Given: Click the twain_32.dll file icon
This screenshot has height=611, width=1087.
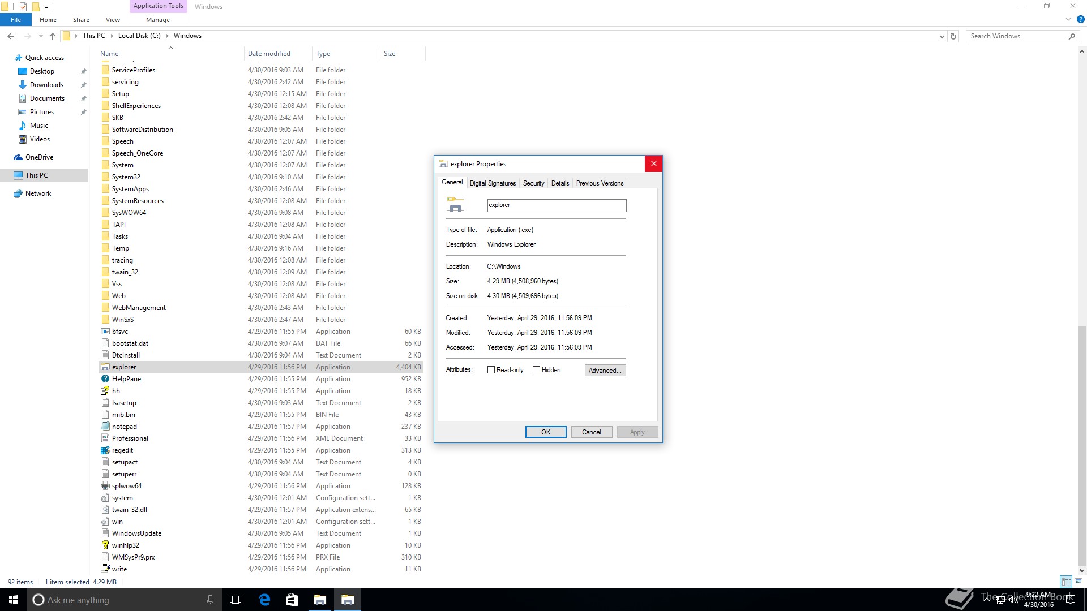Looking at the screenshot, I should (105, 510).
